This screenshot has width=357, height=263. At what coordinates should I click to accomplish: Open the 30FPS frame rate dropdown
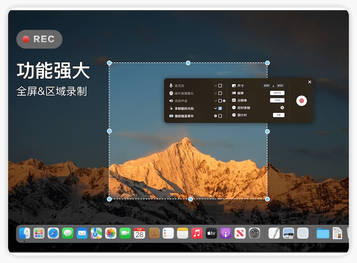pyautogui.click(x=277, y=93)
